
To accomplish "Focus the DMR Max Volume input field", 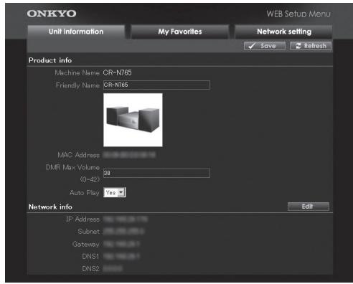I will click(156, 173).
